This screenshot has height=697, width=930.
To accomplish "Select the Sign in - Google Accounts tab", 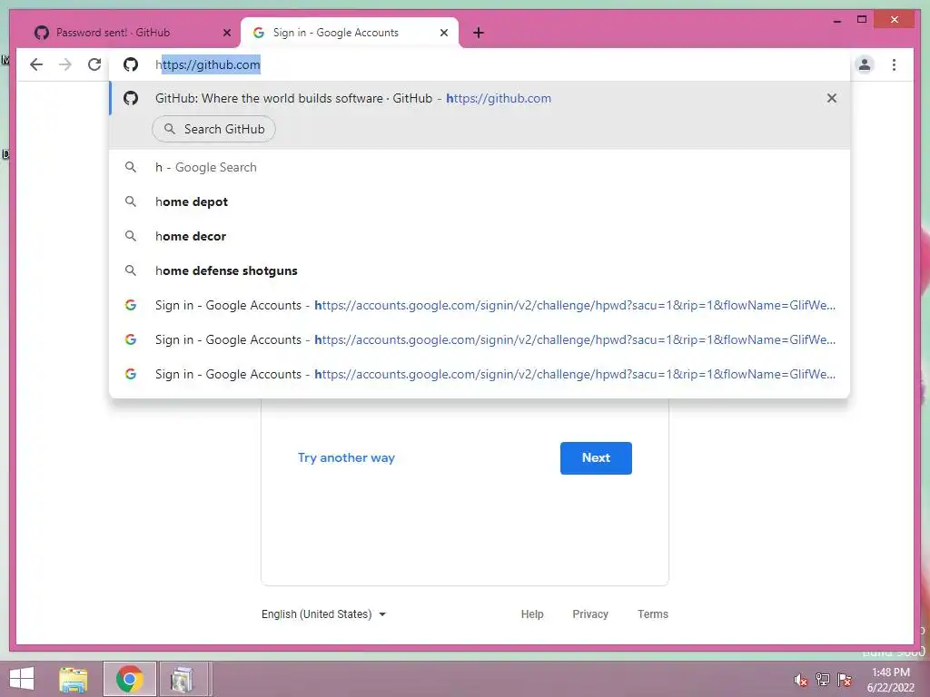I will tap(350, 33).
